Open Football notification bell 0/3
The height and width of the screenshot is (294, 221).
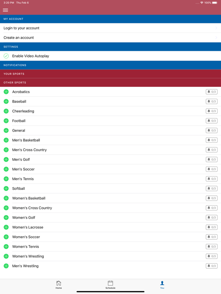point(212,121)
